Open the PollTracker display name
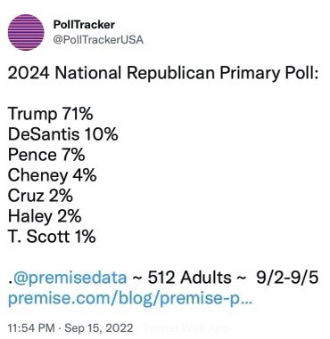330x339 pixels. [84, 25]
